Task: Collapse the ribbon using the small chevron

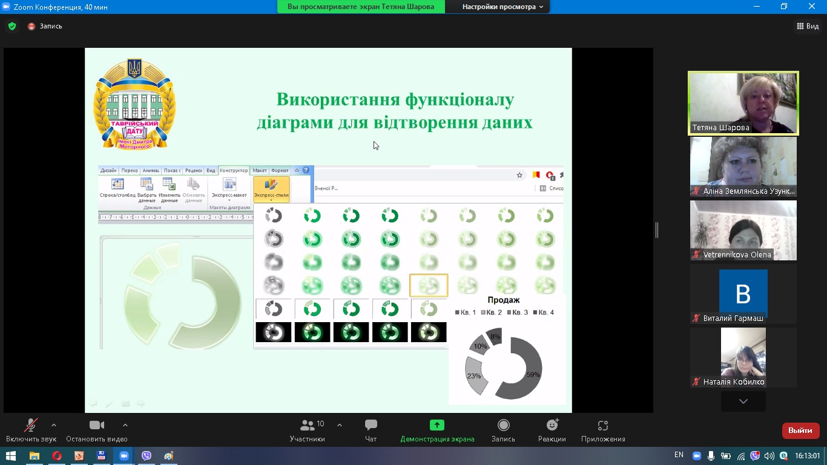Action: tap(297, 171)
